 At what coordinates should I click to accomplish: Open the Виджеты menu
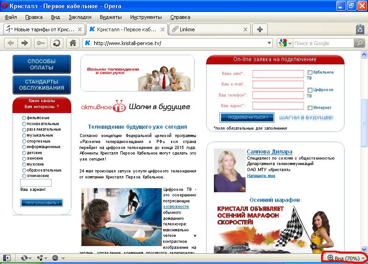pos(110,17)
